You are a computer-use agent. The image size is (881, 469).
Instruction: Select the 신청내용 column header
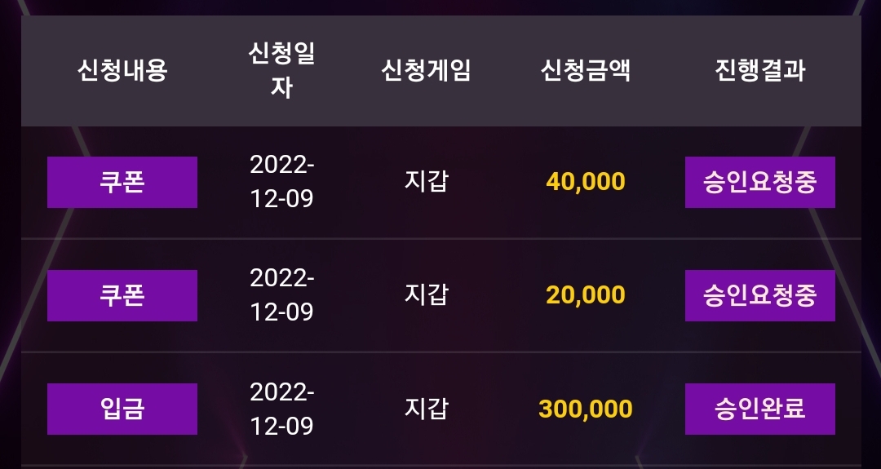click(122, 71)
